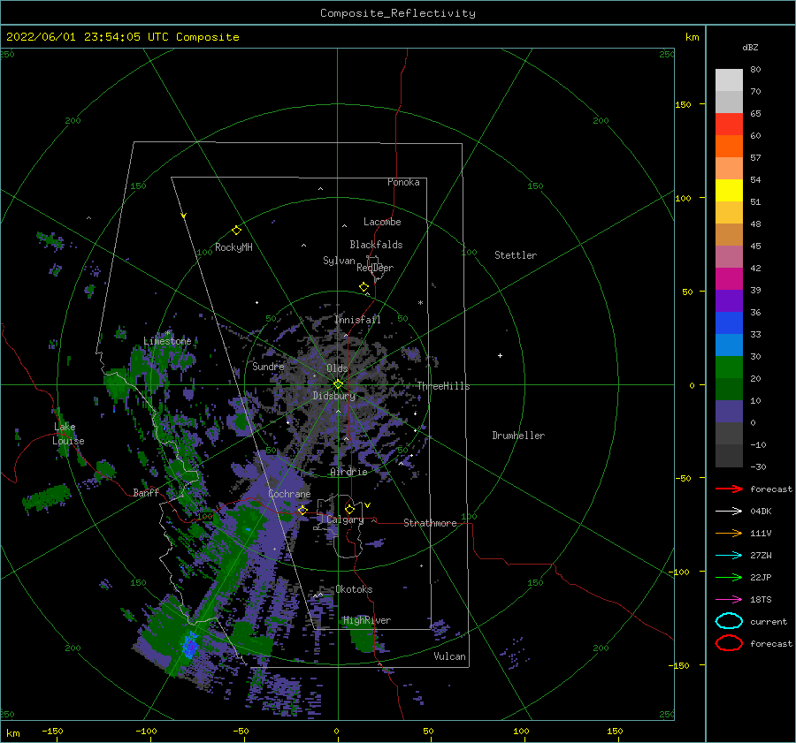Viewport: 796px width, 743px height.
Task: Click the yellow diamond marker inside Calgary
Action: pos(349,509)
